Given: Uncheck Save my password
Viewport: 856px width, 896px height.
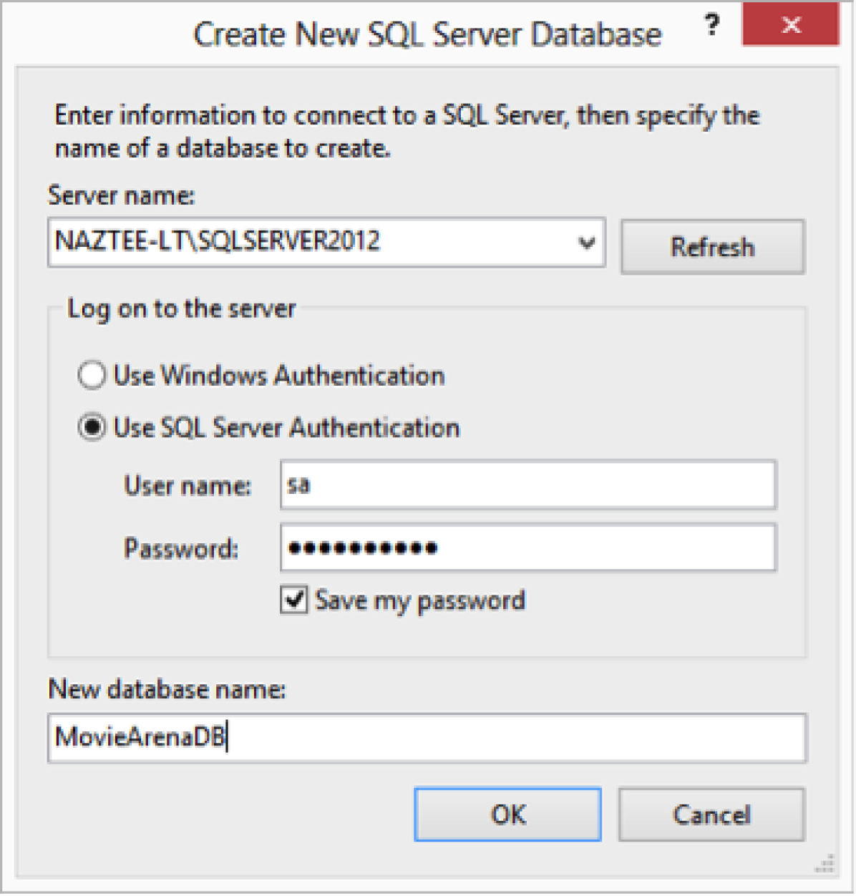Looking at the screenshot, I should point(294,600).
